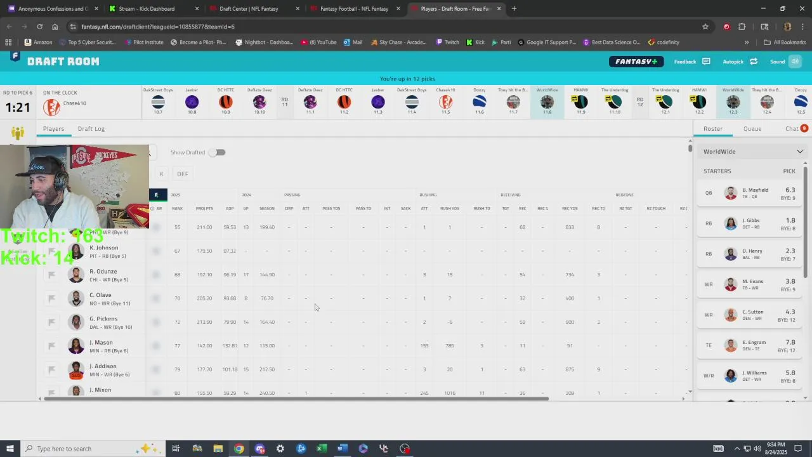Open the Twitch bookmark
This screenshot has width=812, height=457.
pos(447,42)
